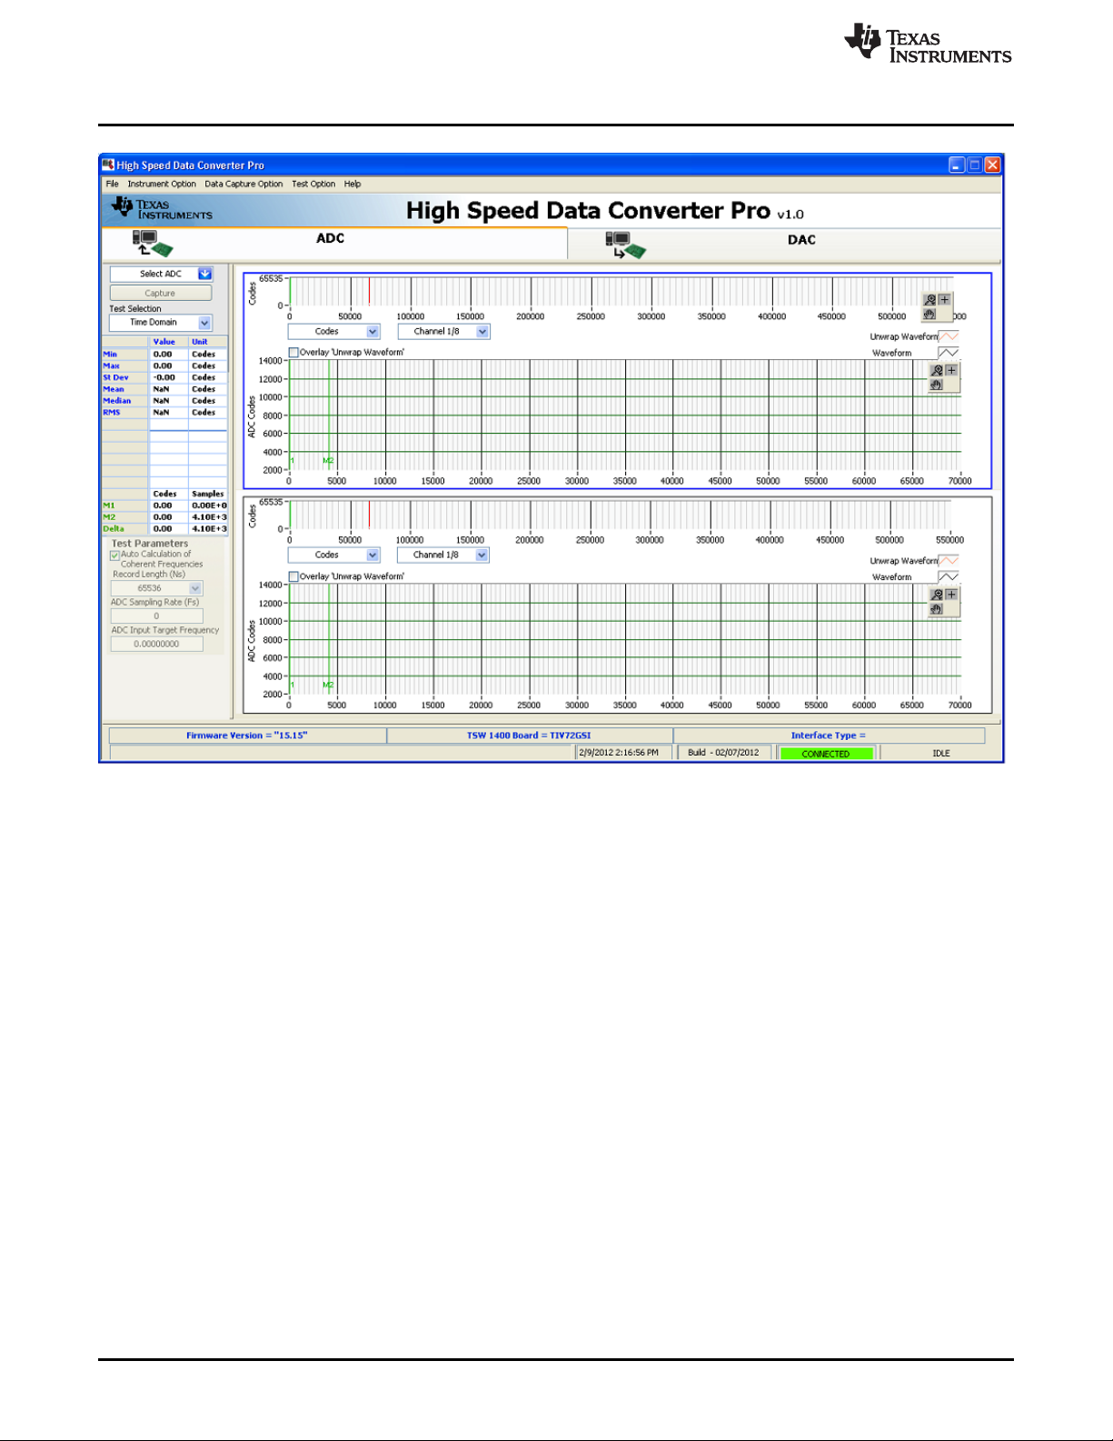Open the Data Capture Option menu
This screenshot has height=1441, width=1113.
click(x=243, y=184)
